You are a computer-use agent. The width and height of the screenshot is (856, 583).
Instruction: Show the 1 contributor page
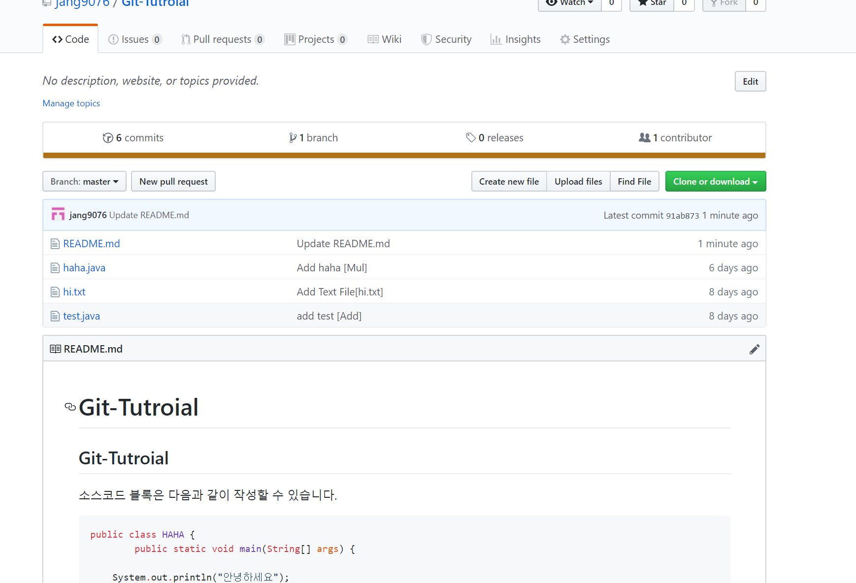[675, 138]
